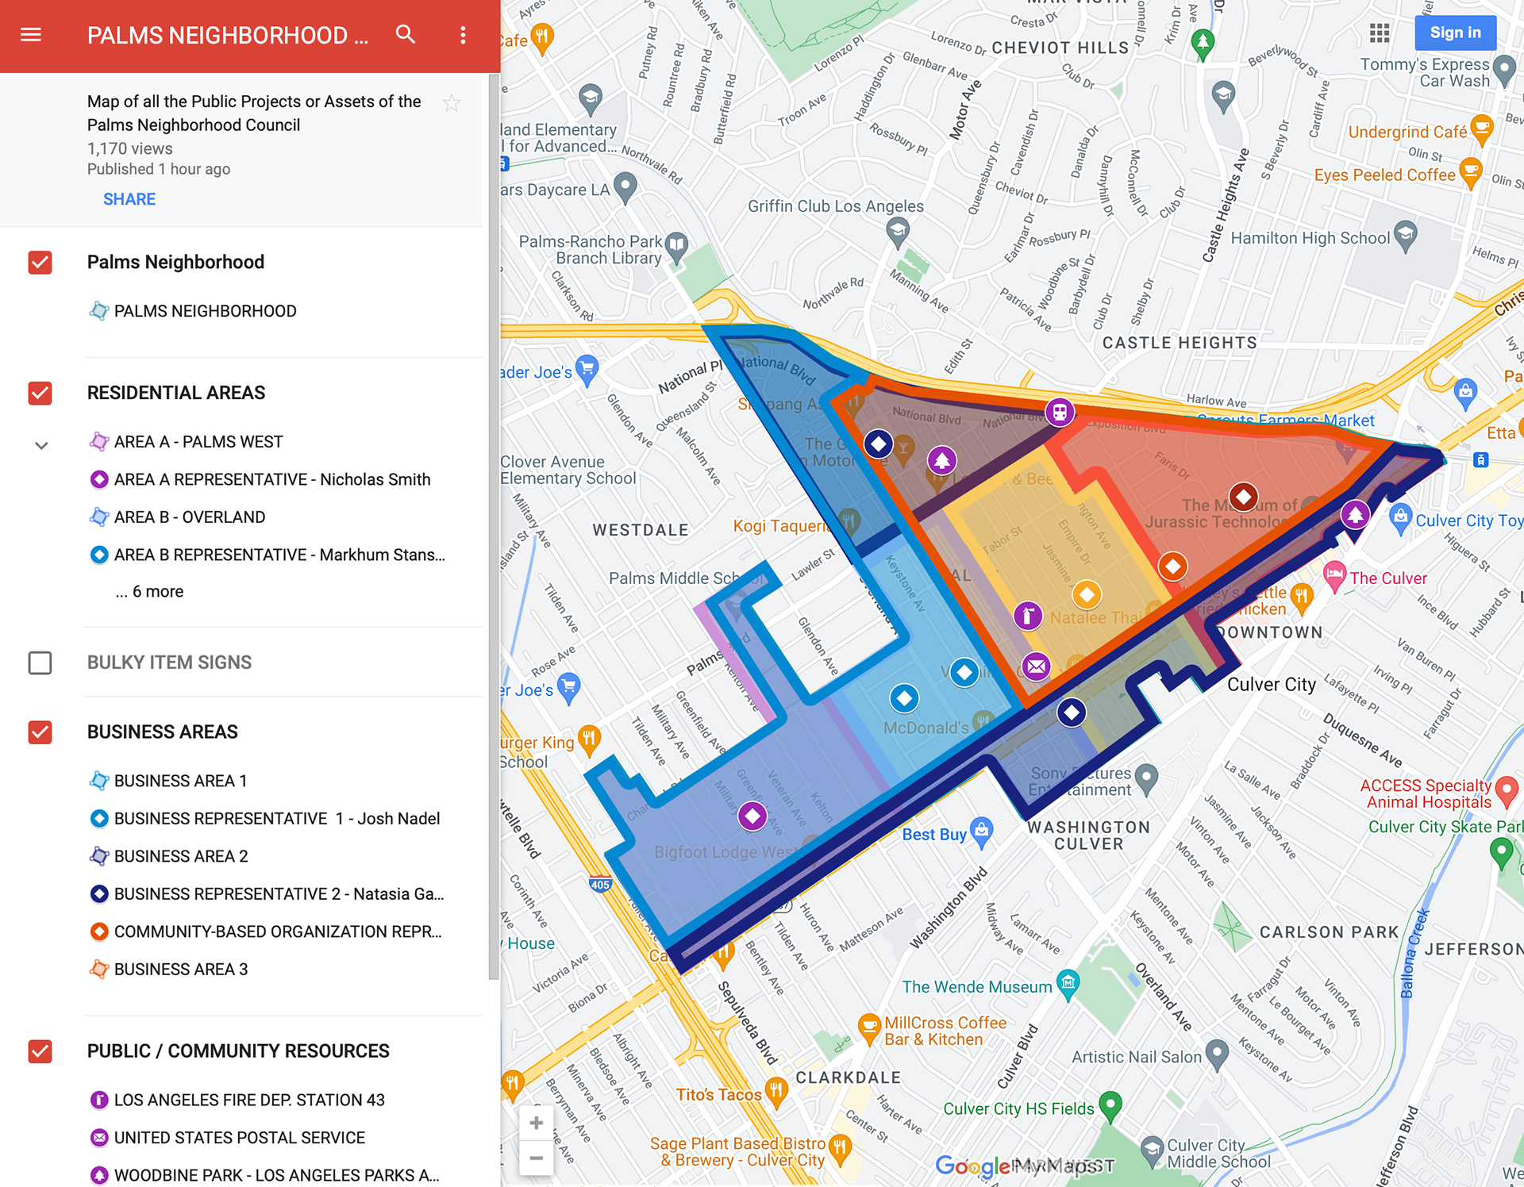Click the yellow diamond marker near Natalee Thai

[x=1087, y=594]
